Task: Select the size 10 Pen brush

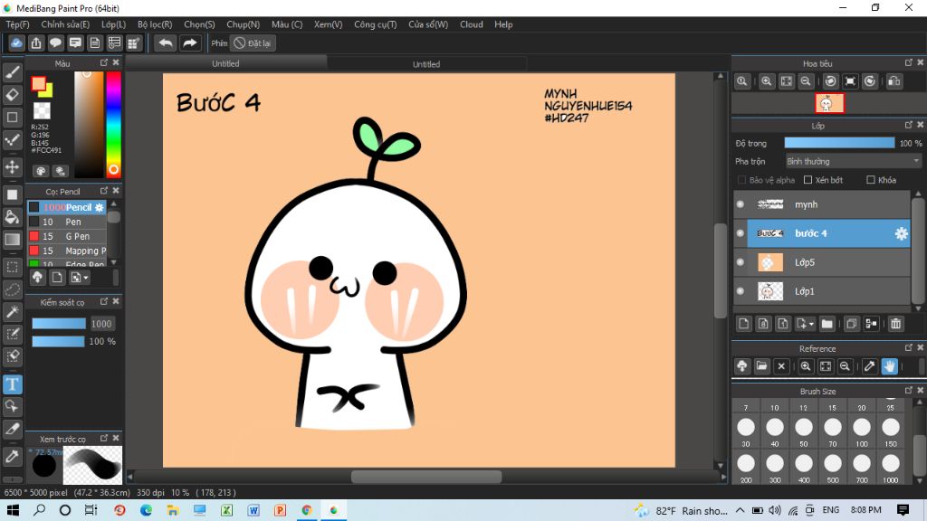Action: [x=67, y=223]
